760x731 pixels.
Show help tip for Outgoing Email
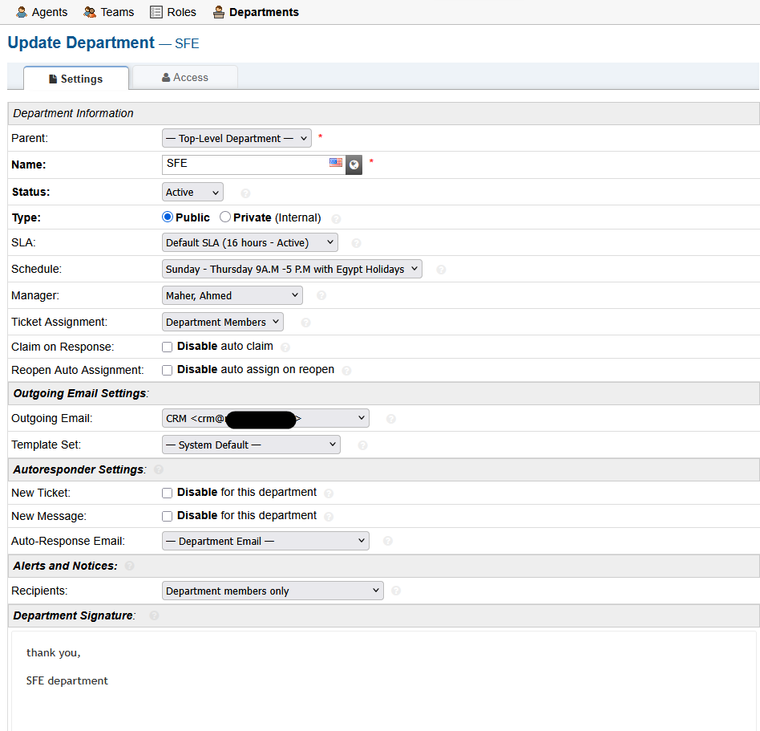(x=390, y=419)
